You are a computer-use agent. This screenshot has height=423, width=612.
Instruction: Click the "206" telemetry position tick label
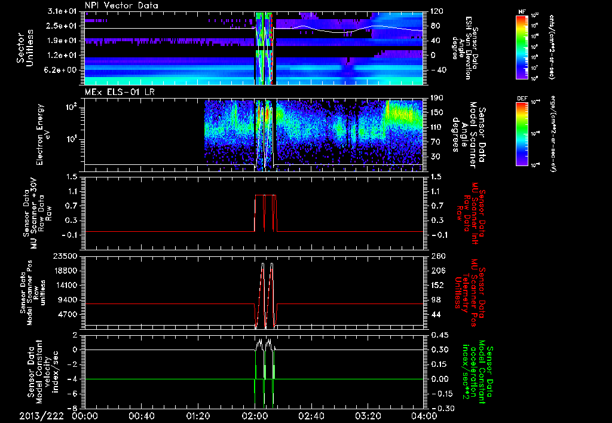(437, 271)
